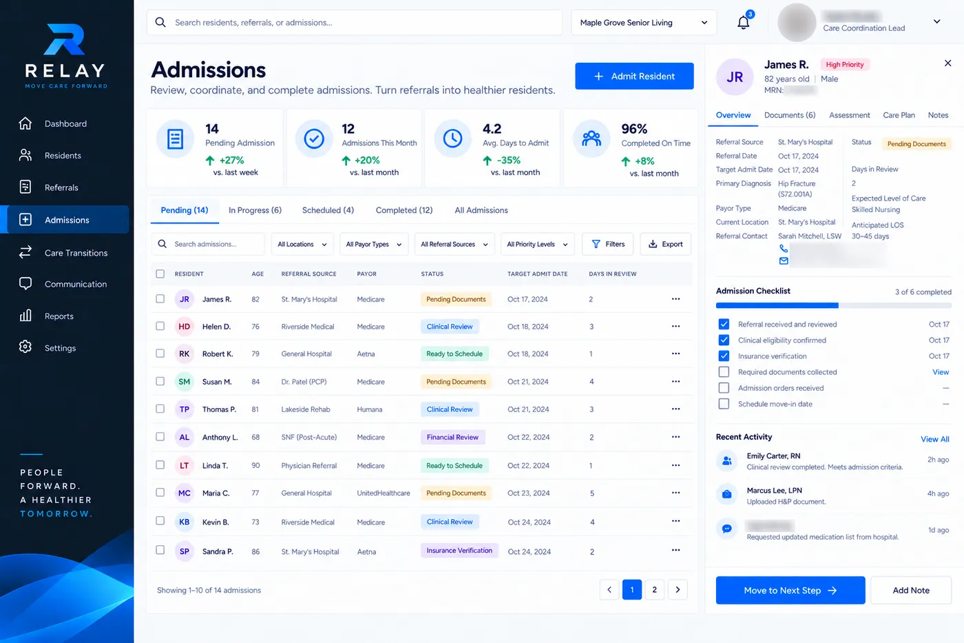Image resolution: width=964 pixels, height=643 pixels.
Task: Go to next page of admissions
Action: pyautogui.click(x=678, y=590)
